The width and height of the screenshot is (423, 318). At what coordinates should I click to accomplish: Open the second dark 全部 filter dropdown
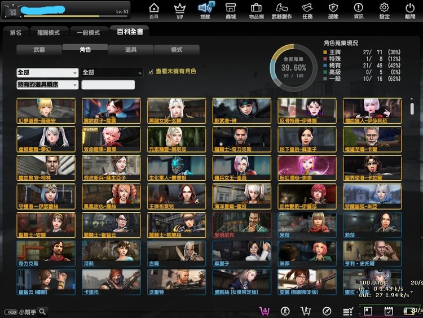[112, 73]
